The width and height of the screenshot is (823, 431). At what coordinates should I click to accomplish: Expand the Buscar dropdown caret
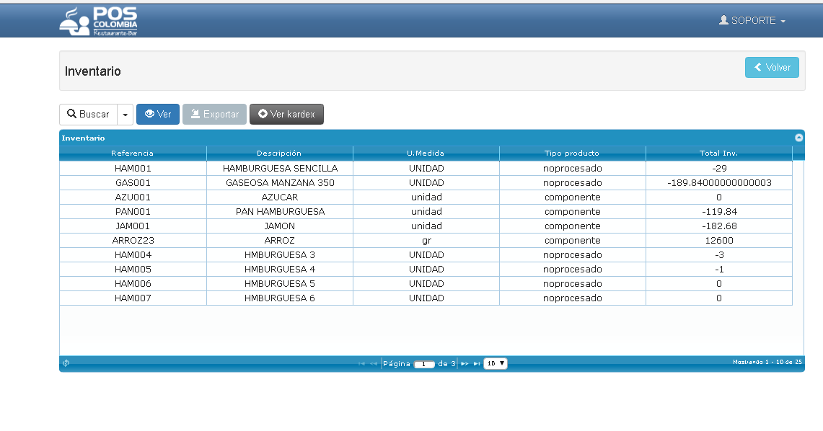coord(125,115)
